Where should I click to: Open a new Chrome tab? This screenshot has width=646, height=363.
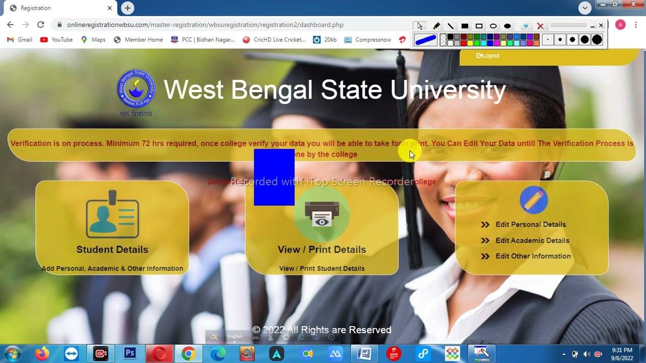127,8
